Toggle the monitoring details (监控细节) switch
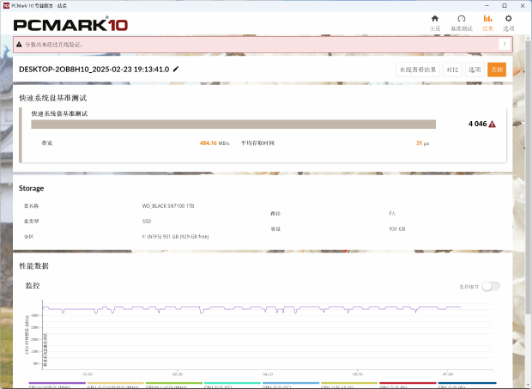Image resolution: width=532 pixels, height=389 pixels. click(491, 287)
